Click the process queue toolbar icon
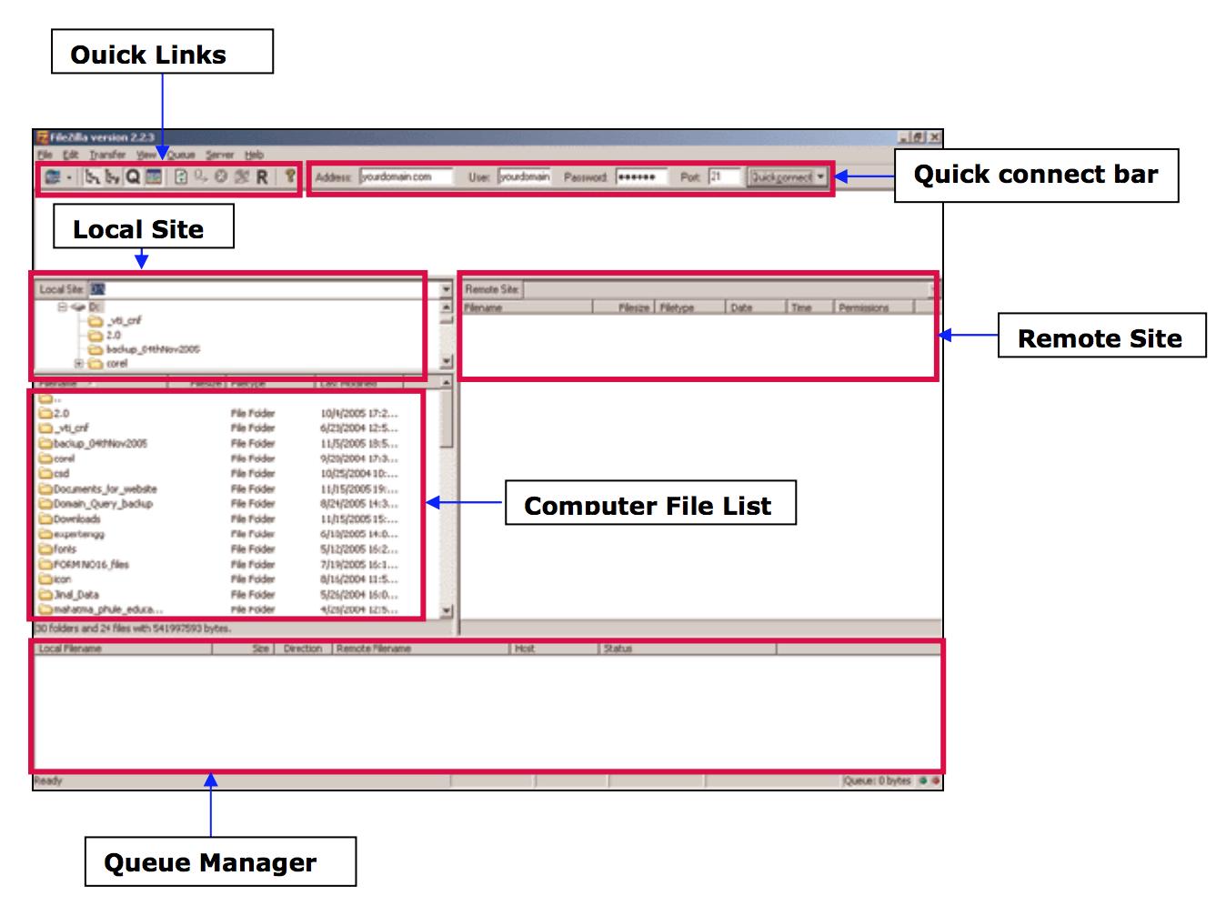 coord(201,176)
